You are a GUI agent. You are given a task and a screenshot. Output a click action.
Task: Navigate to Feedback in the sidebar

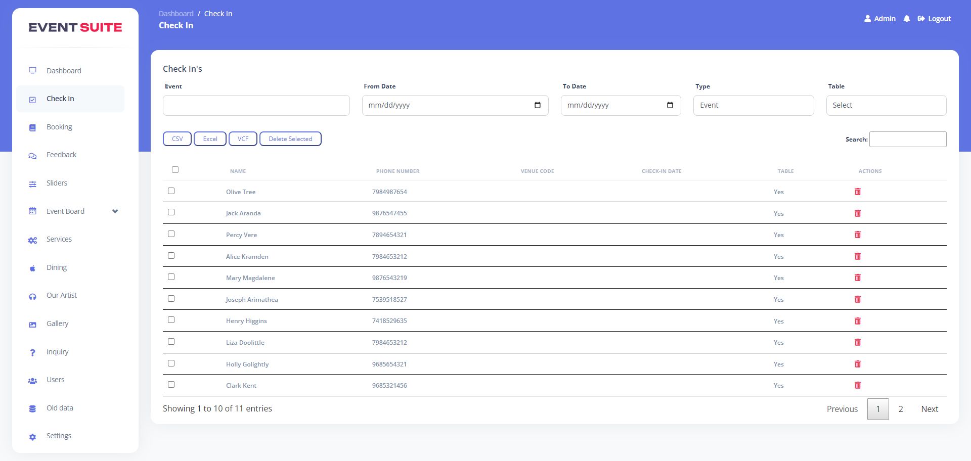pos(61,155)
